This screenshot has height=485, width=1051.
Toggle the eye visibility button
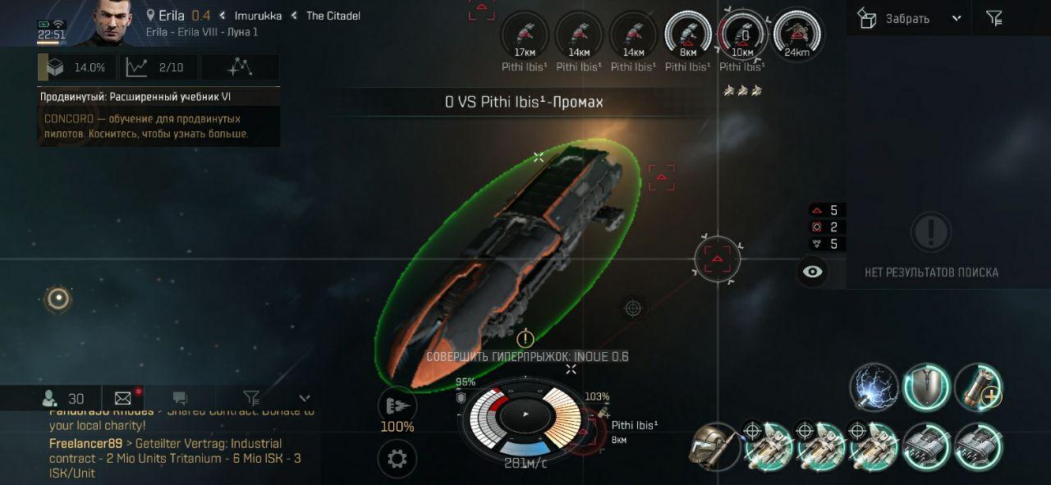[813, 272]
